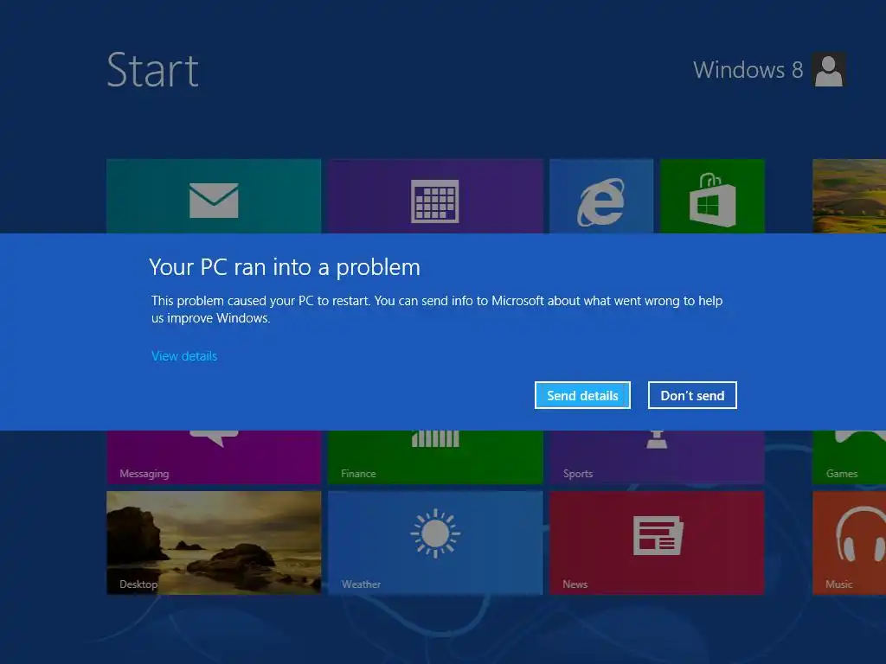The width and height of the screenshot is (886, 664).
Task: Open the News tile icon
Action: pyautogui.click(x=658, y=535)
